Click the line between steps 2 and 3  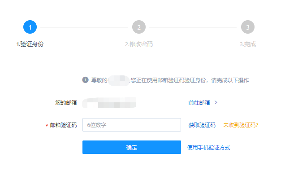(x=193, y=27)
